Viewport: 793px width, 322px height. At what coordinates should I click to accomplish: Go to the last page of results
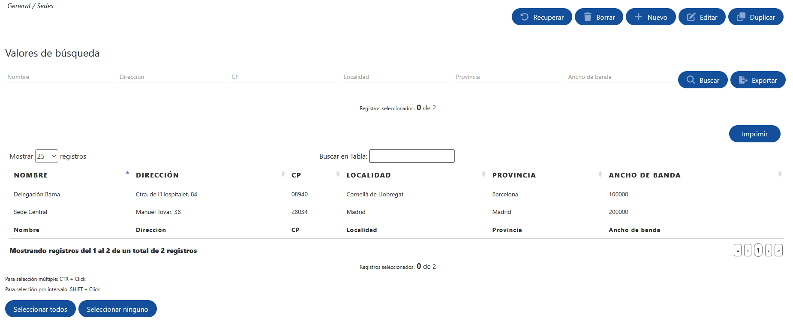pos(778,250)
